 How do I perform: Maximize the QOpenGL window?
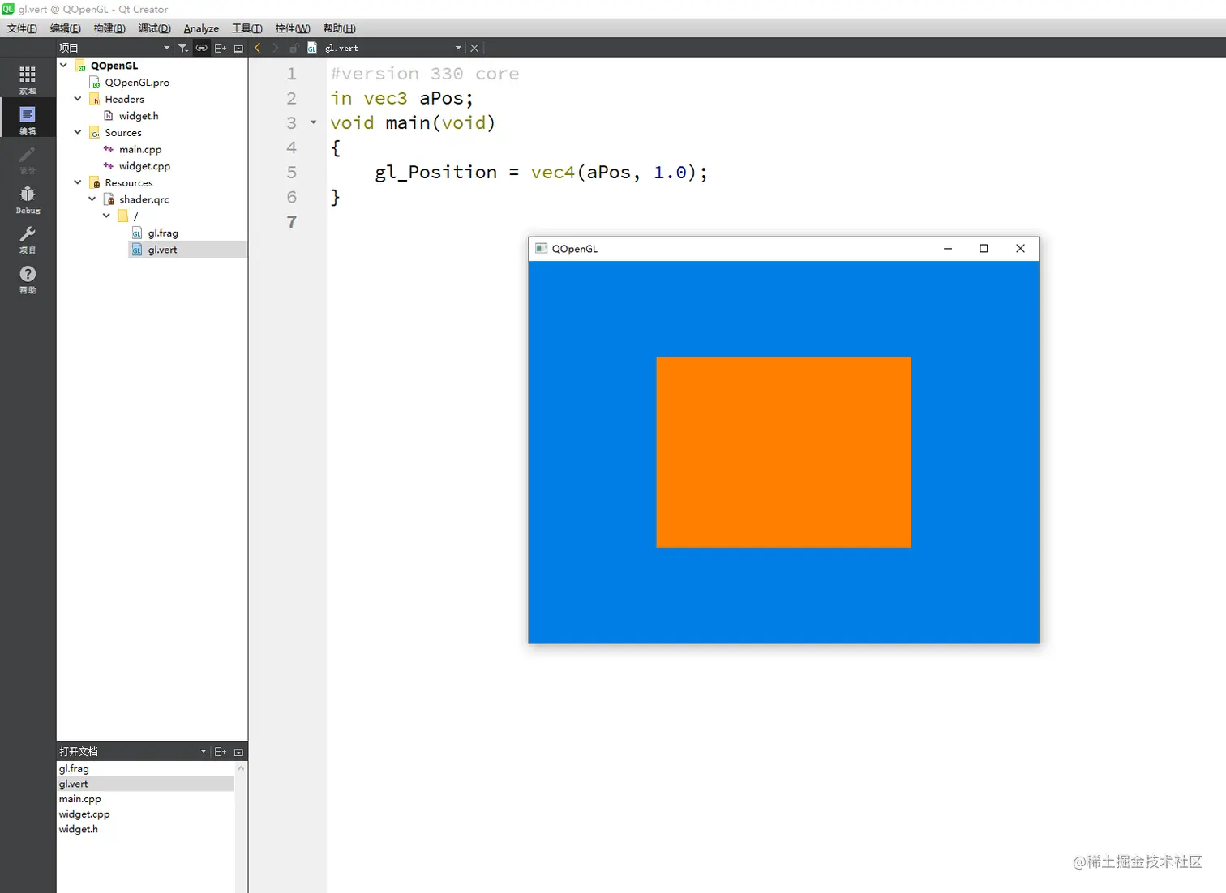(x=984, y=248)
